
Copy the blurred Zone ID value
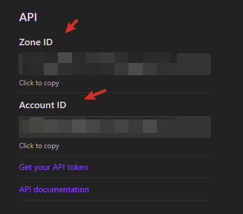pos(114,64)
